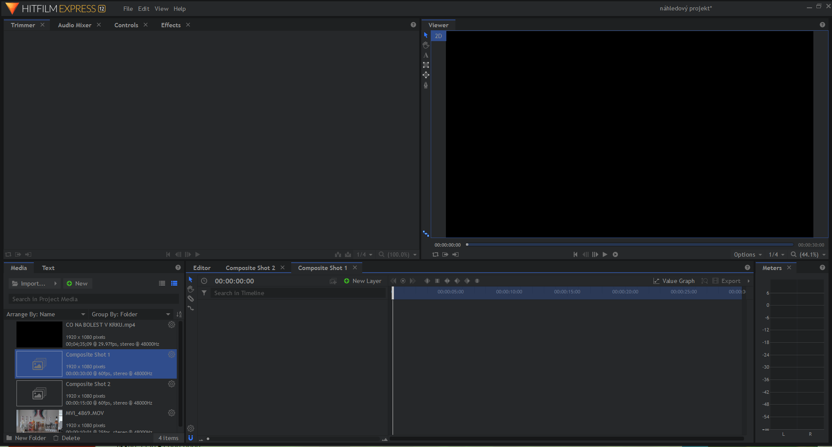
Task: Toggle loop playback in the Viewer
Action: pyautogui.click(x=435, y=254)
